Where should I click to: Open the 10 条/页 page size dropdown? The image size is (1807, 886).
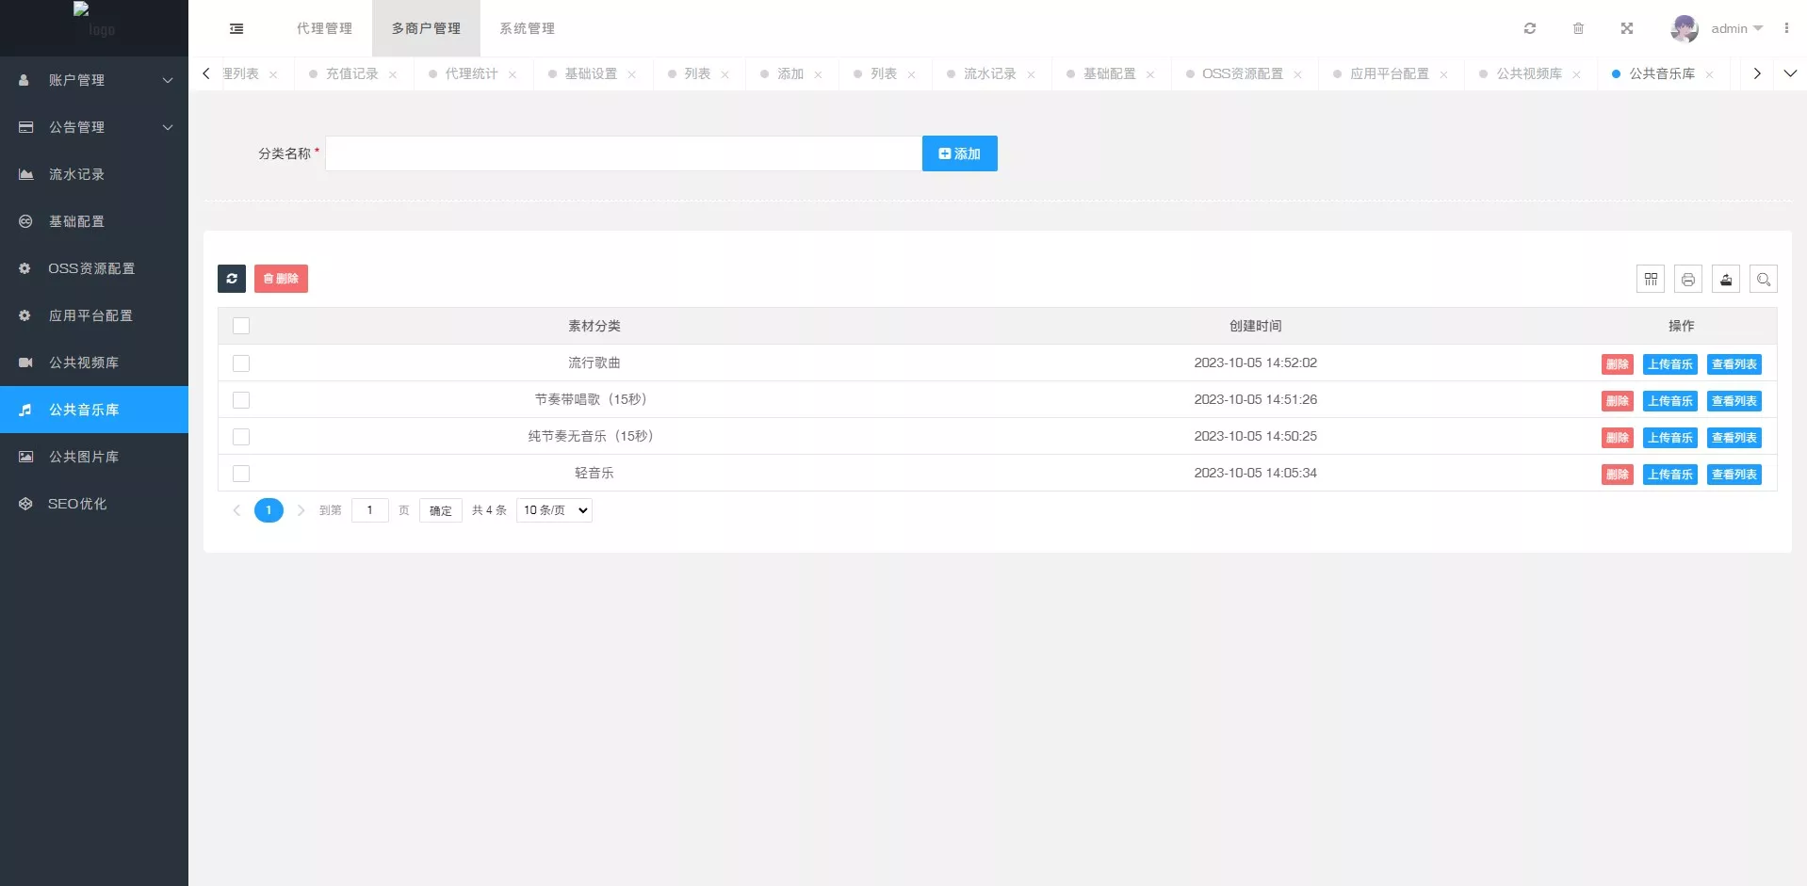click(554, 510)
